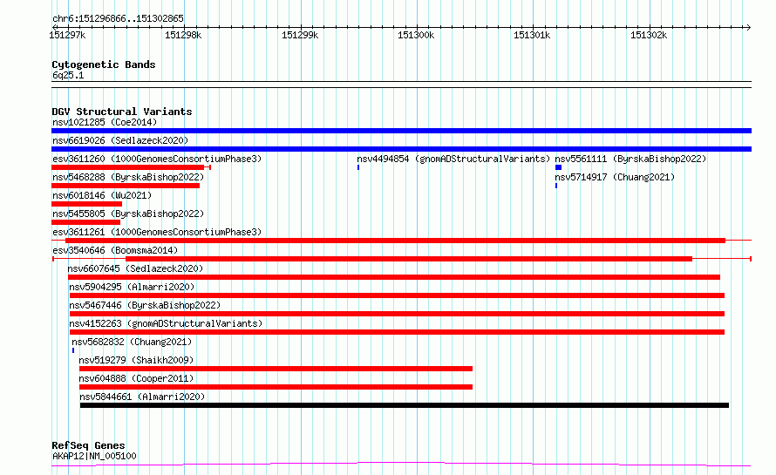Select the 6q25.1 cytogenetic band label
This screenshot has width=776, height=475.
pos(68,75)
